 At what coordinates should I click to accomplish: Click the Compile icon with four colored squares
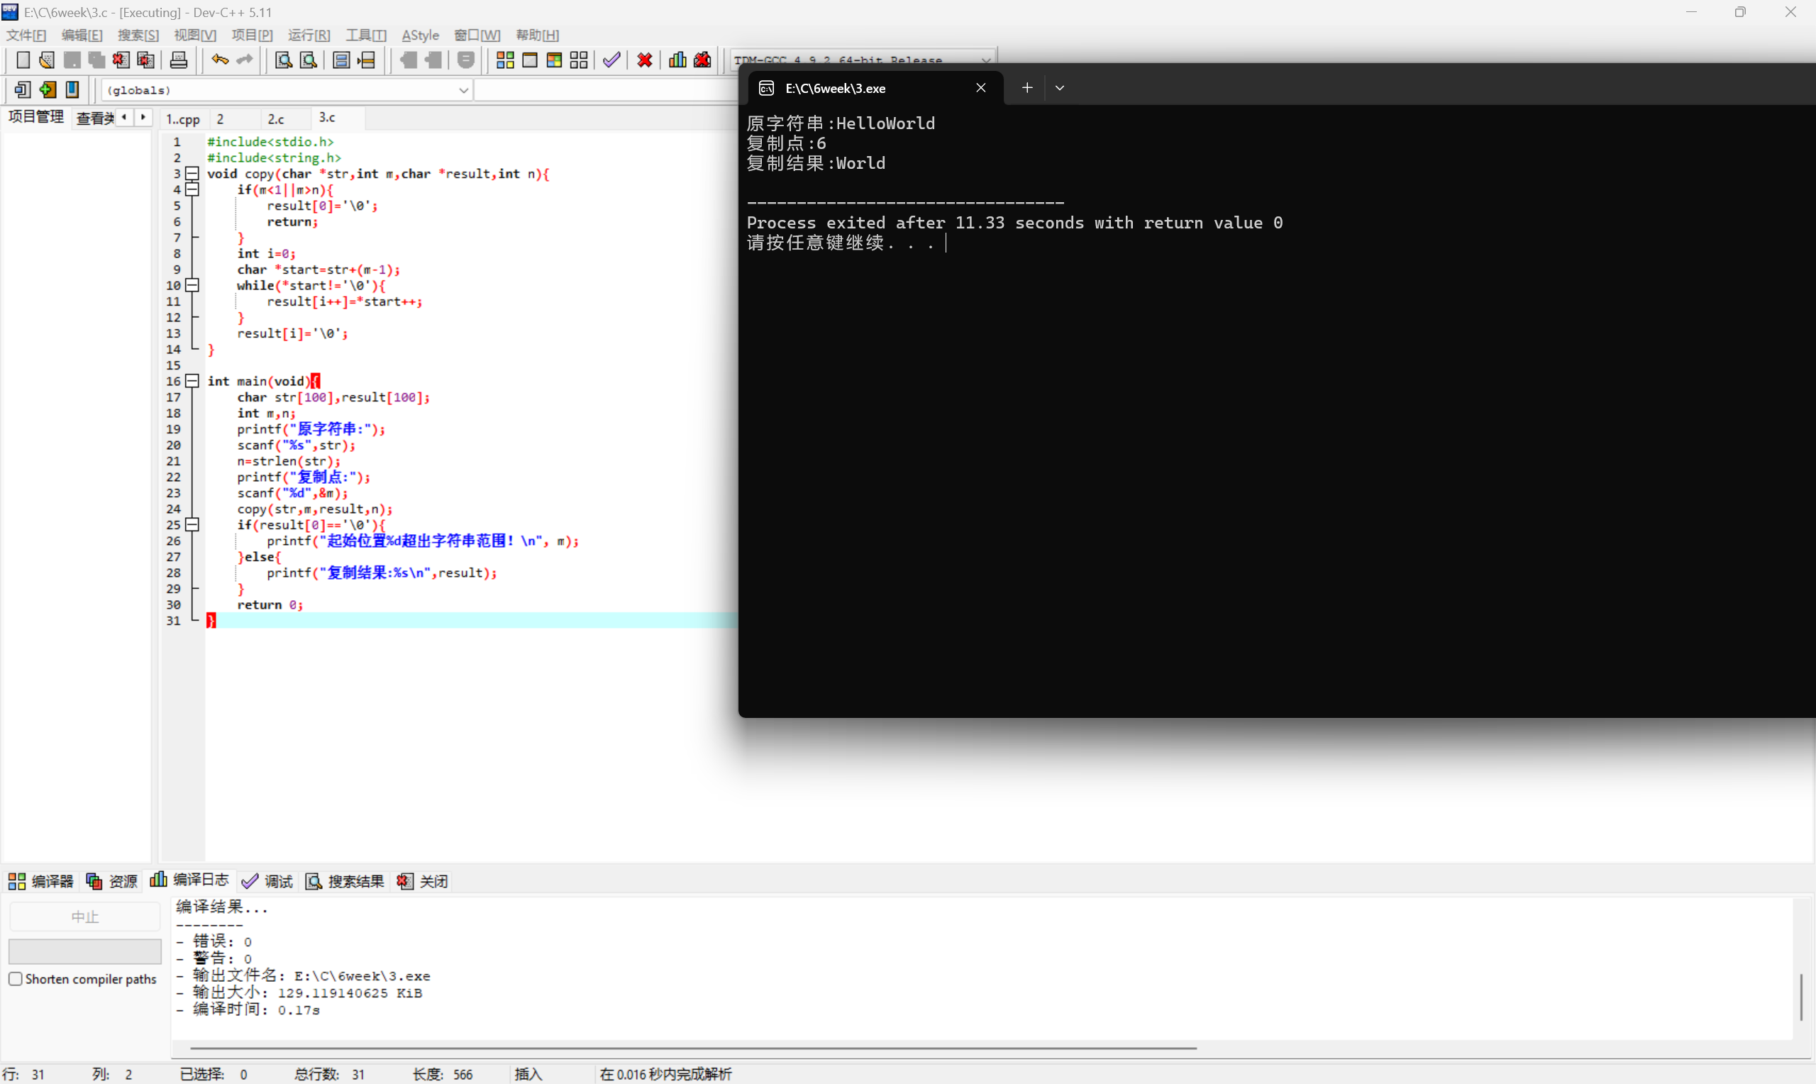(504, 60)
